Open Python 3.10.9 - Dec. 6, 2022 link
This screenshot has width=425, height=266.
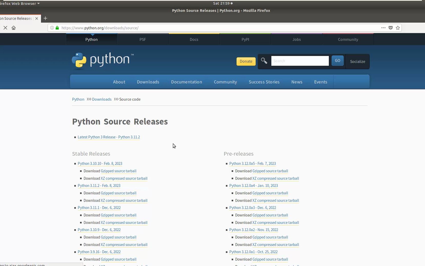point(99,230)
